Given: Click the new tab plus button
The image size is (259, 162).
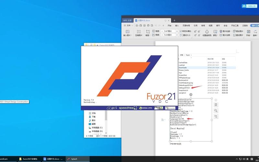Looking at the screenshot, I should coord(174,20).
